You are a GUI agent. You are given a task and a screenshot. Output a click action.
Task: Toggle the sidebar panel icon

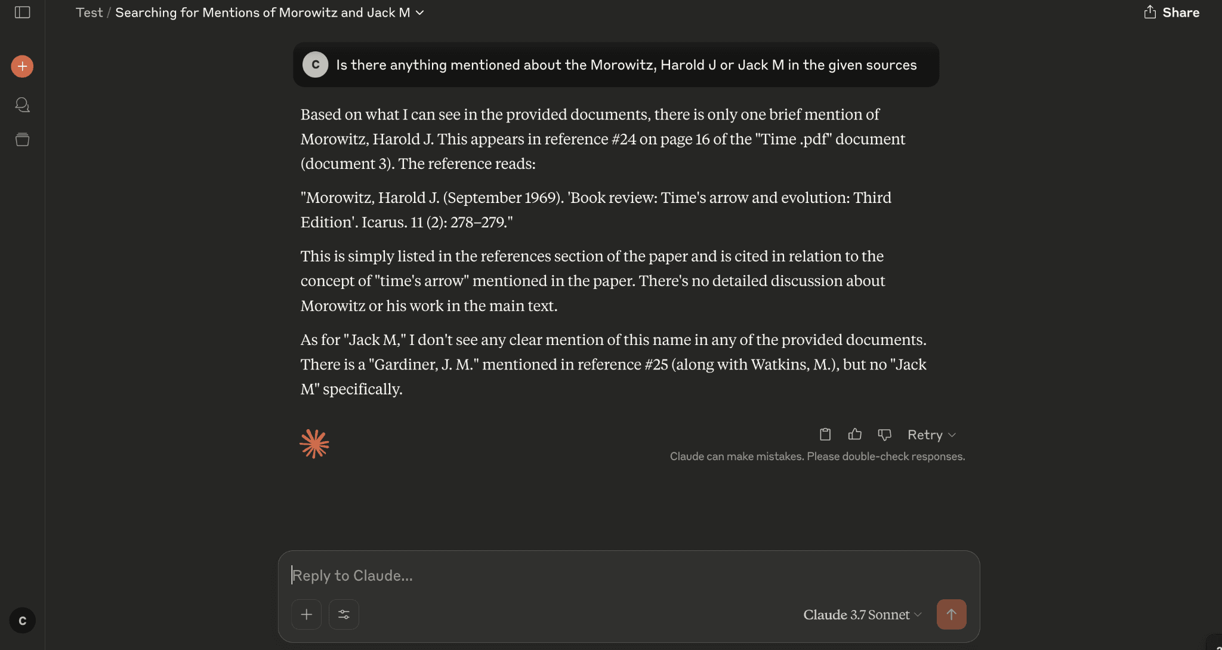(22, 13)
